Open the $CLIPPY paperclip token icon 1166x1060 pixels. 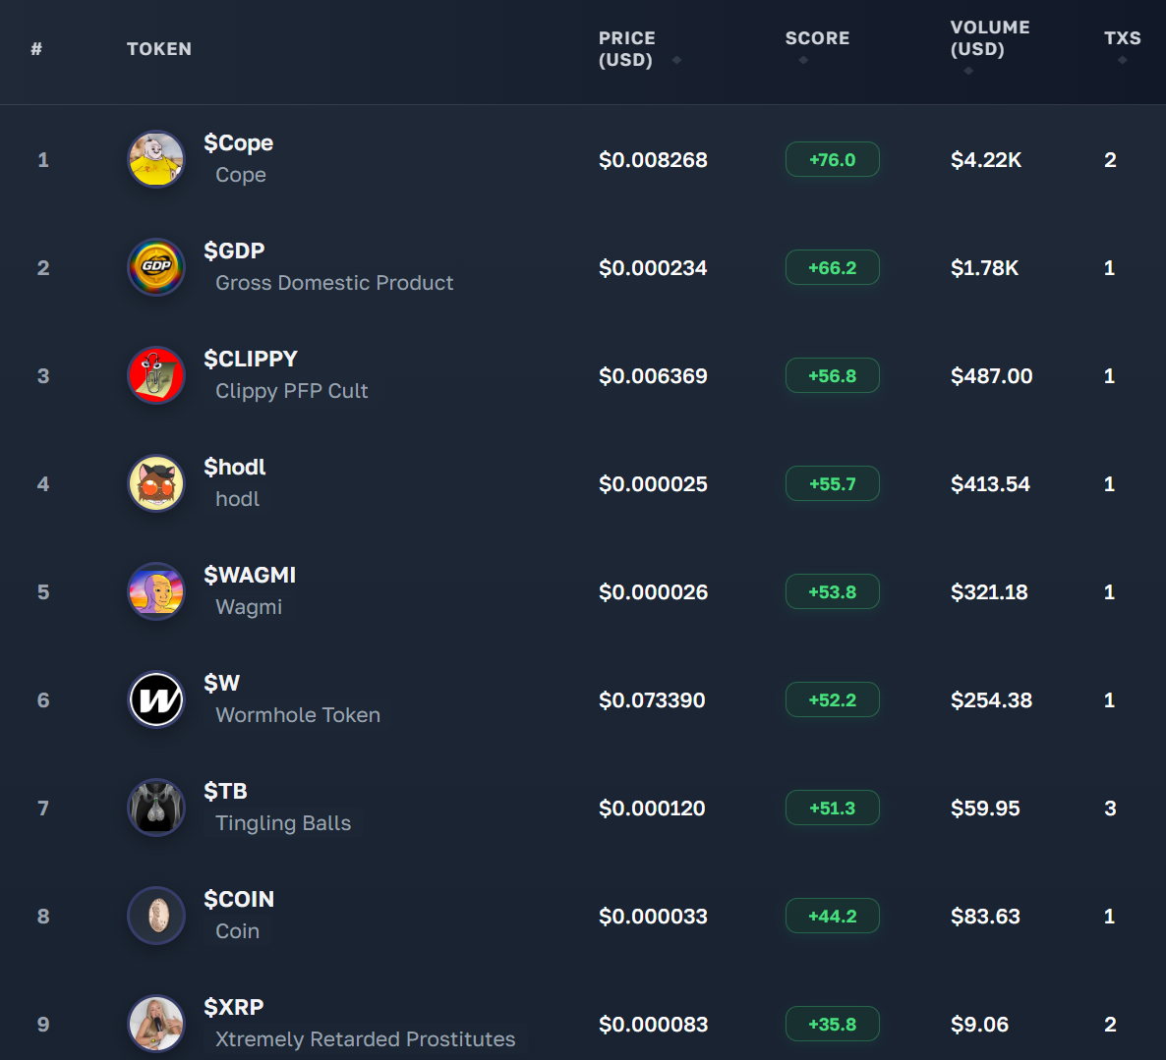156,375
